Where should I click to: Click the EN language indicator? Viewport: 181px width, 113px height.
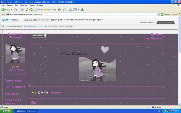(x=159, y=111)
